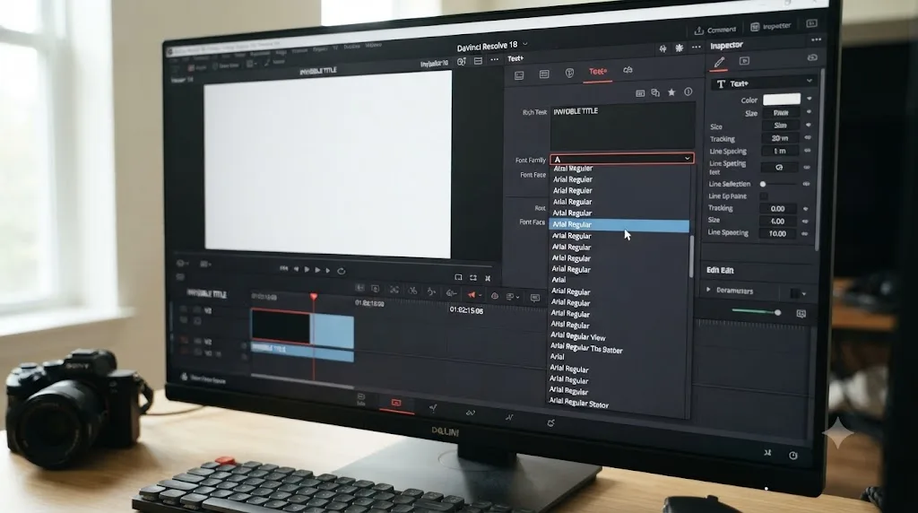Image resolution: width=918 pixels, height=513 pixels.
Task: Open the first image tab icon left of Text+
Action: point(519,75)
